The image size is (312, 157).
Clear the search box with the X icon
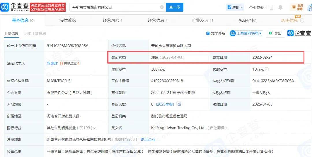pyautogui.click(x=161, y=8)
